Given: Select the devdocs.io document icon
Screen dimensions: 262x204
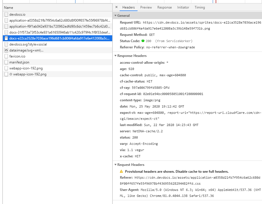Looking at the screenshot, I should 6,14.
